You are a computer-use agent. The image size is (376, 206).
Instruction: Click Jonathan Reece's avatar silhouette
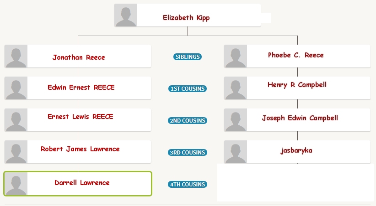(x=16, y=56)
